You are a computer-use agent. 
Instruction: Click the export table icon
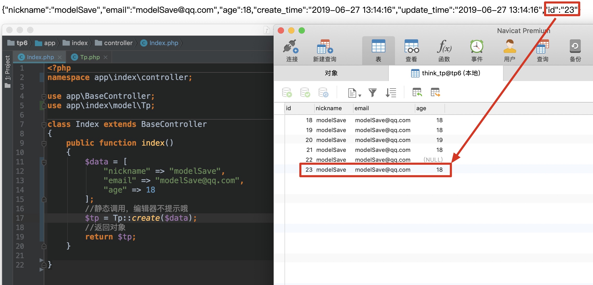point(435,92)
